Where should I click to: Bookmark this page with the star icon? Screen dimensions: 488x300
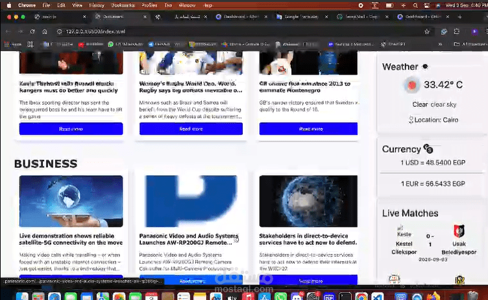tap(427, 31)
